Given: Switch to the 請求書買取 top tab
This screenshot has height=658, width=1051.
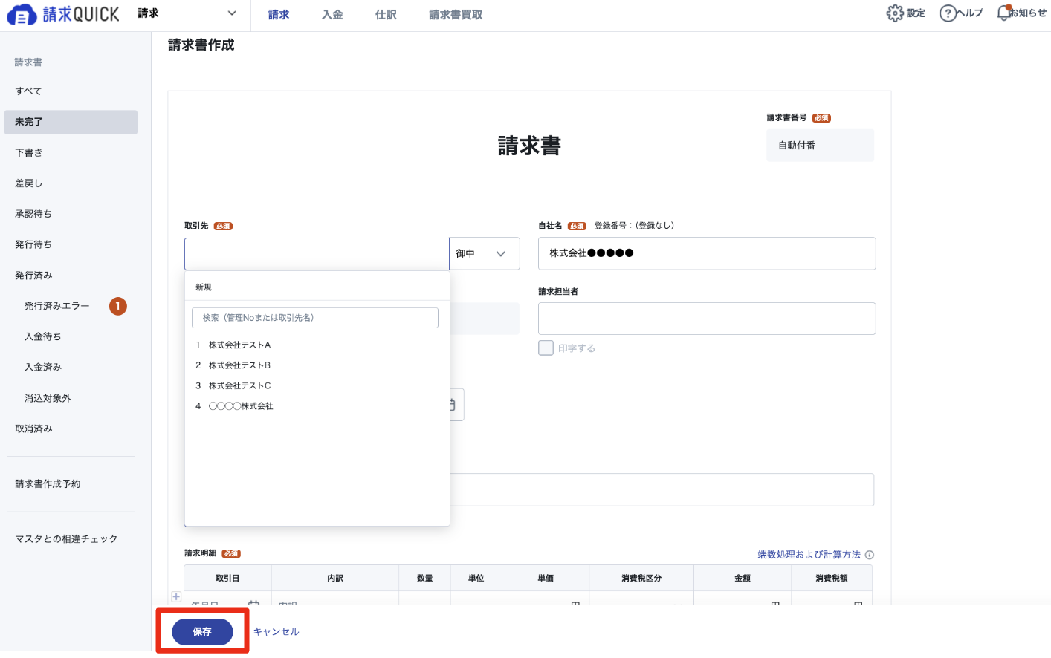Looking at the screenshot, I should coord(456,15).
